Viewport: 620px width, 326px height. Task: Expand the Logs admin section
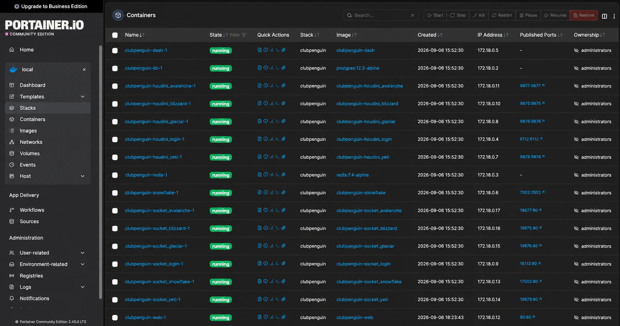pos(83,287)
